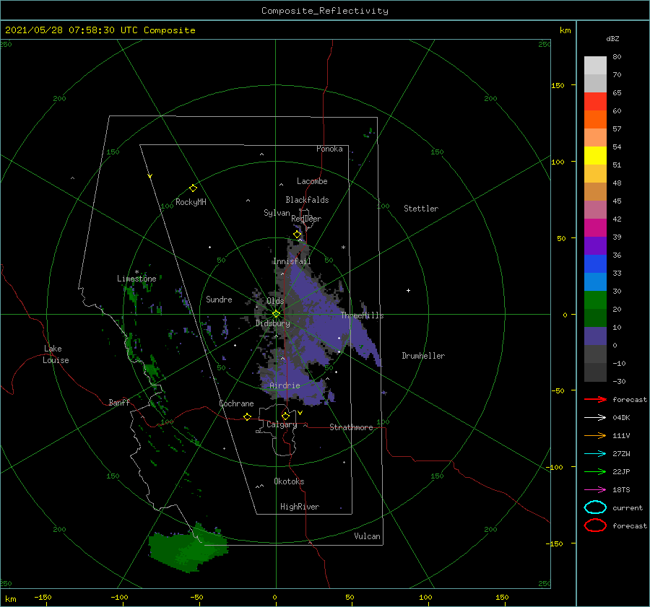650x607 pixels.
Task: Click the yellow 54-51 dBZ swatch
Action: click(595, 156)
